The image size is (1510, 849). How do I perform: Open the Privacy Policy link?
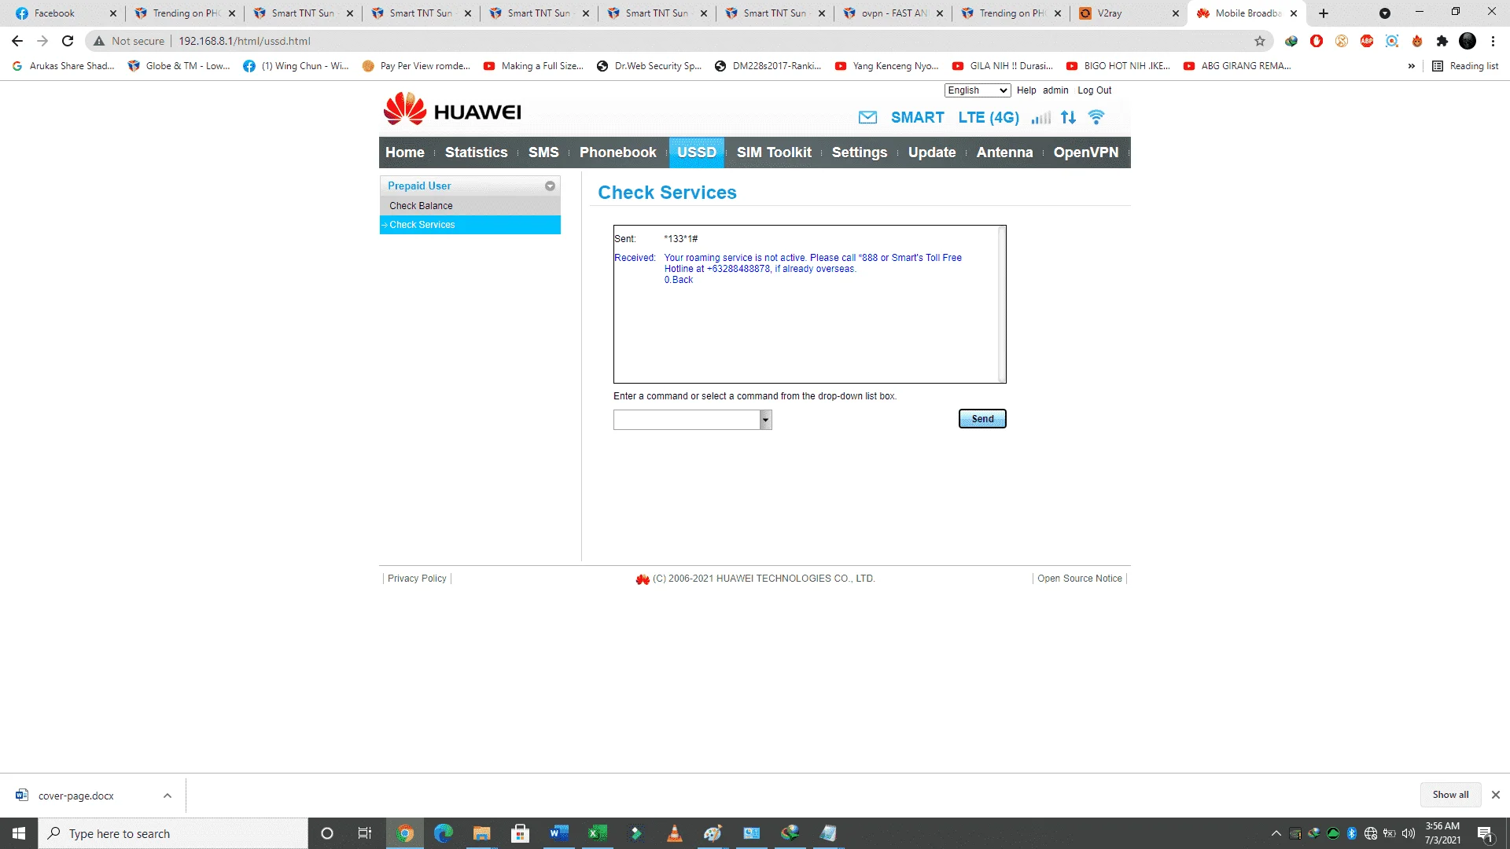(417, 579)
